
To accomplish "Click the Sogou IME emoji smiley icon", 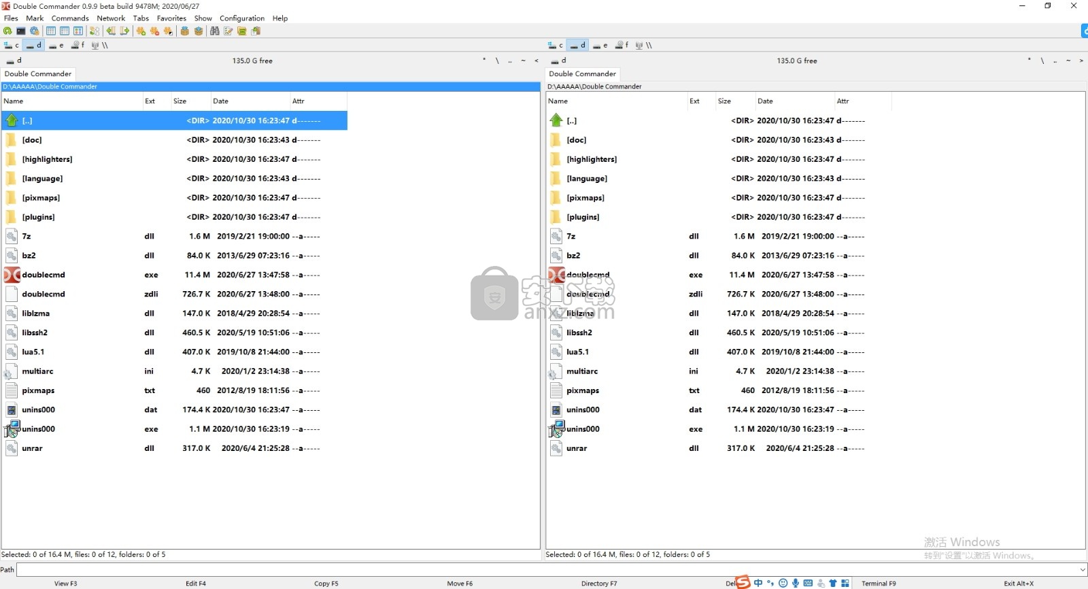I will tap(783, 583).
